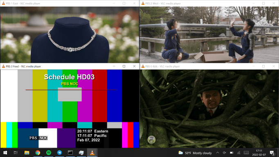Viewport: 279px width, 157px height.
Task: Click the PBS 2 West title bar text
Action: coord(163,3)
